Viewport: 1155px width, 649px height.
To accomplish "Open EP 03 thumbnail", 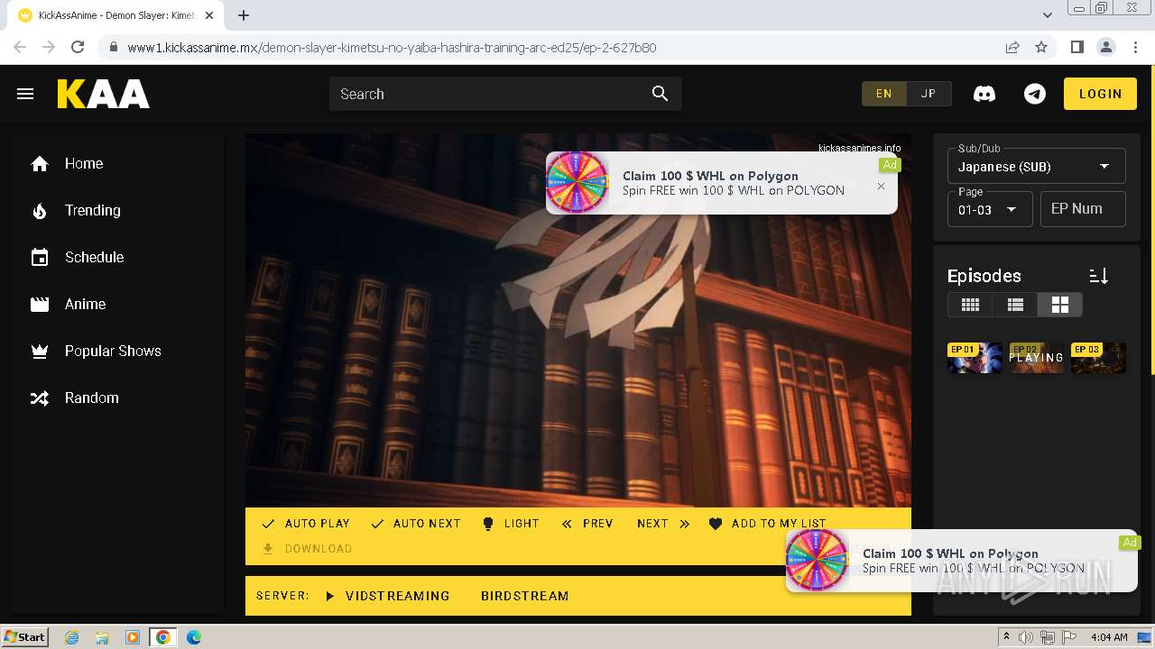I will [x=1098, y=357].
